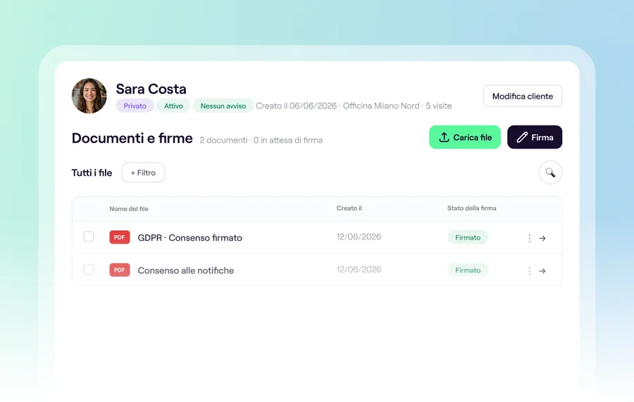Sort by Stato della firma column

point(471,208)
